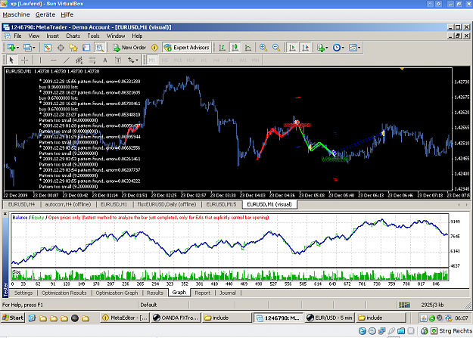473x338 pixels.
Task: Click the taskbar clock showing 06:07
Action: (x=463, y=318)
